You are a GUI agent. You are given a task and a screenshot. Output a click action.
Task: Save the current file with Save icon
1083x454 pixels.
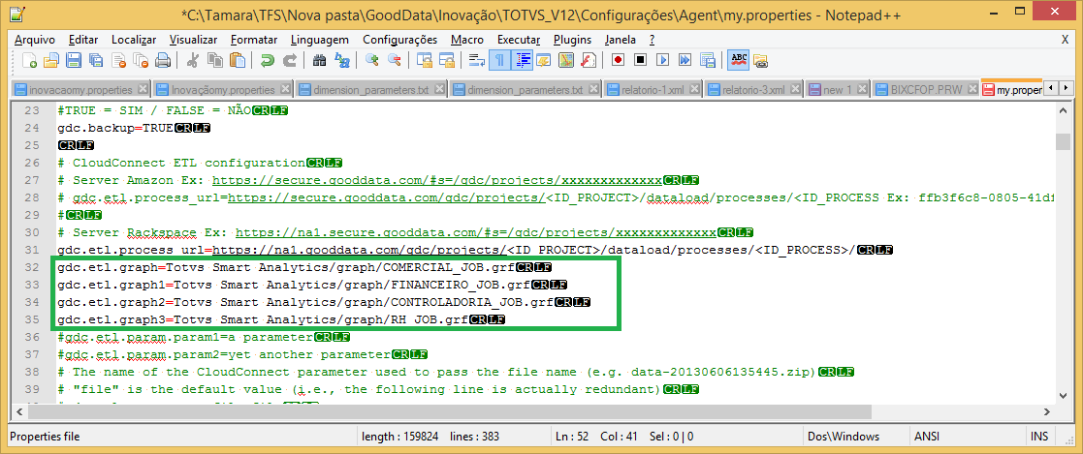click(74, 60)
